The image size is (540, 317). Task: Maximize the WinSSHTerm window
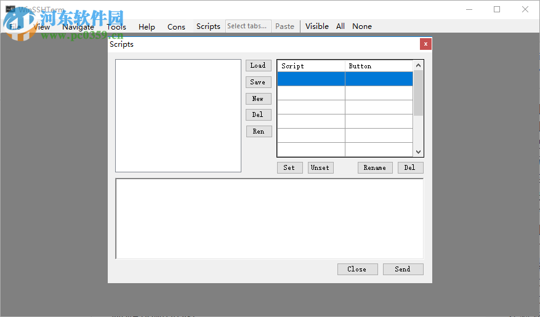point(497,9)
